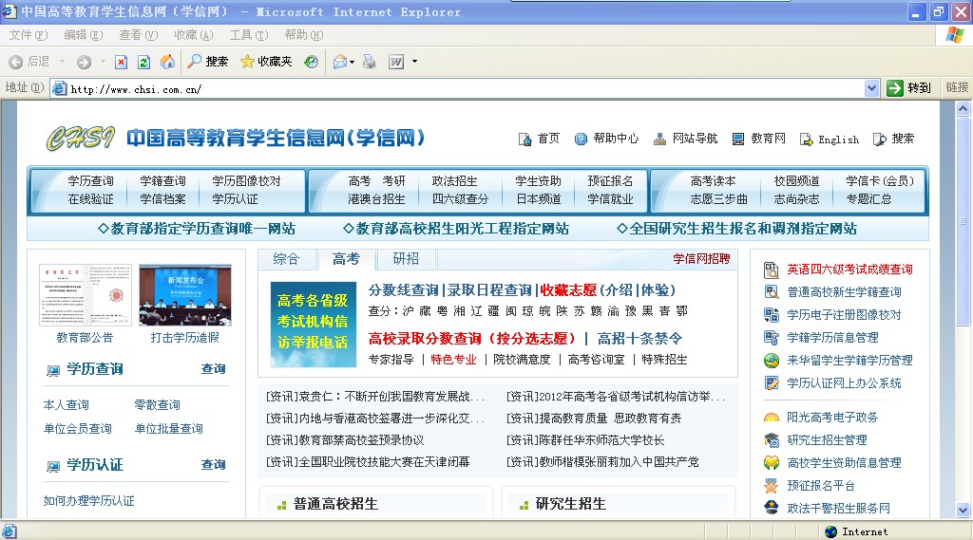Open the 教育部公告 document thumbnail
The height and width of the screenshot is (540, 973).
coord(85,295)
